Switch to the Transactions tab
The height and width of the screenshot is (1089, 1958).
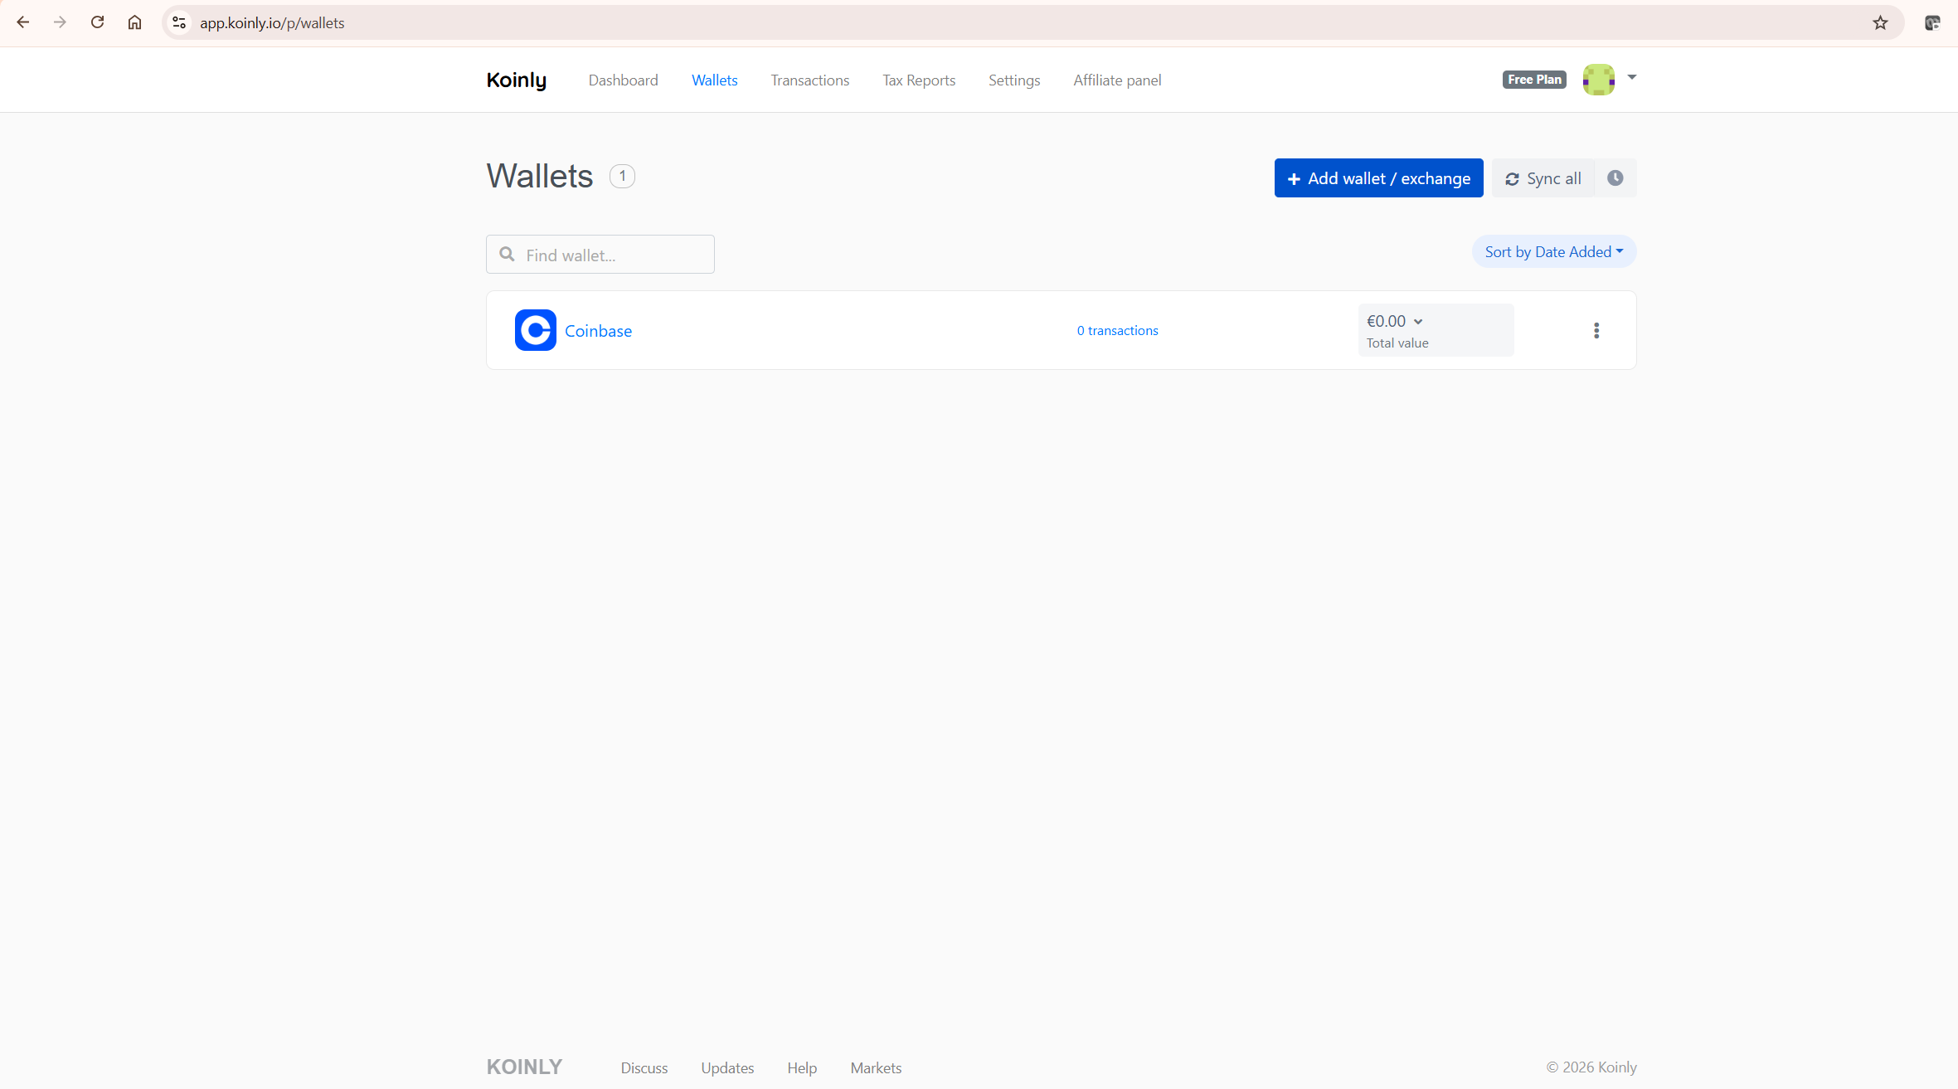point(809,80)
